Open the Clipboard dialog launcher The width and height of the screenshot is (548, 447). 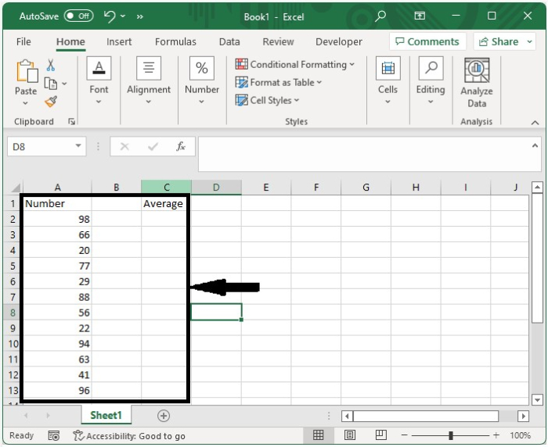[x=72, y=121]
